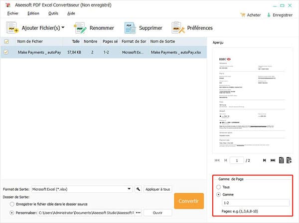Minimize the application window
Screen dimensions: 299x223
(x=275, y=6)
